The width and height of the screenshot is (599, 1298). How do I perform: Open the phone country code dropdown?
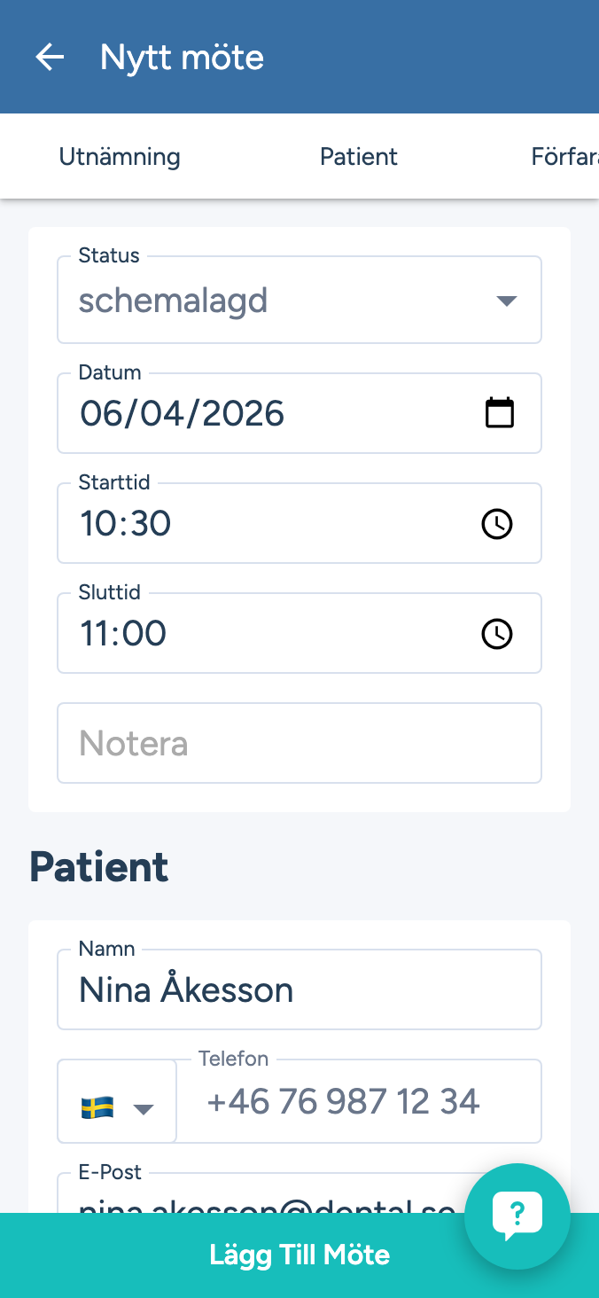coord(143,1108)
